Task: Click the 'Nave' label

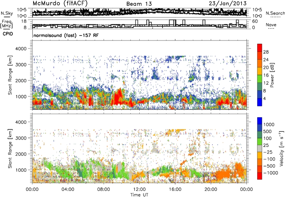Action: [271, 25]
